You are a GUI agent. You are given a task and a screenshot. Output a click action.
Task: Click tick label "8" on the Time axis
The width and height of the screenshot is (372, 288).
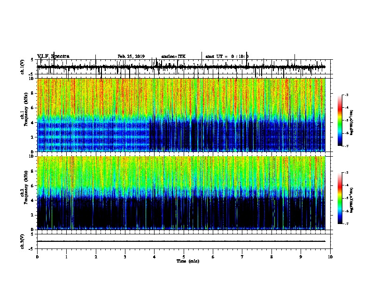pos(271,257)
